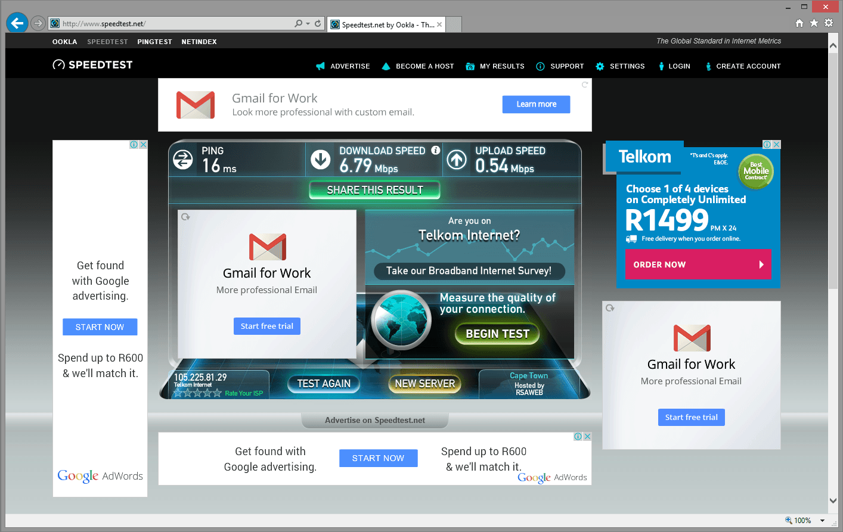Close the left Google AdWords ad
Screen dimensions: 843x532
point(143,145)
